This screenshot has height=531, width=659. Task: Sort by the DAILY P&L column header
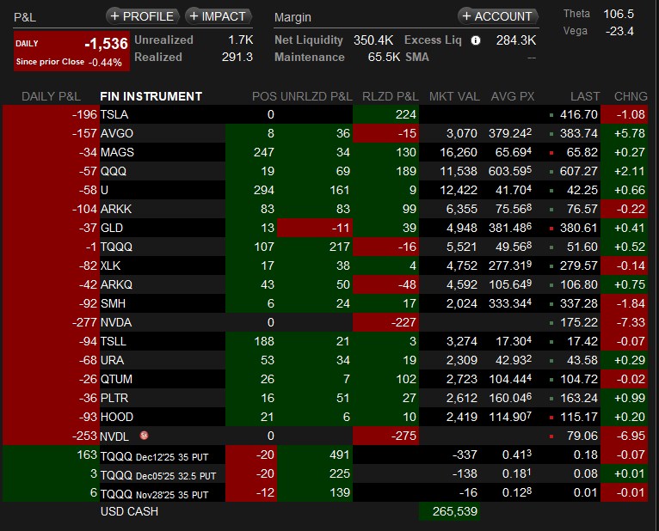point(51,96)
